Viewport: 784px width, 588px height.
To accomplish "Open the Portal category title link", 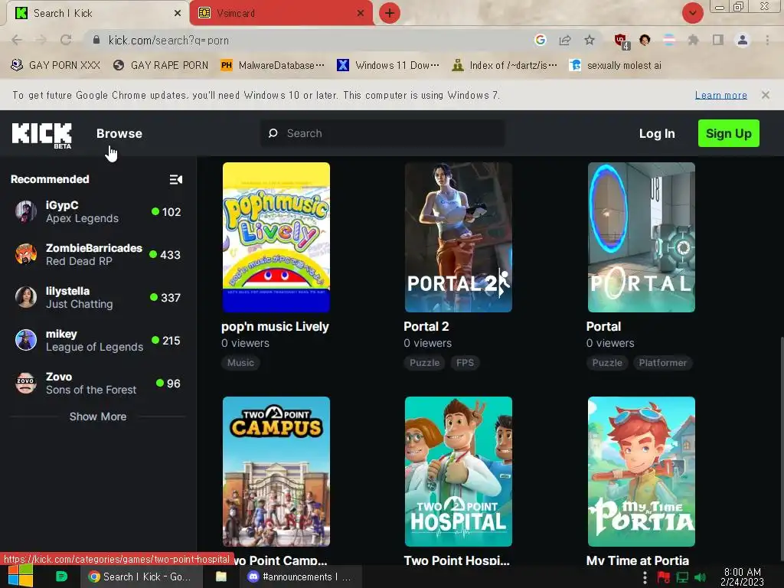I will click(x=603, y=326).
